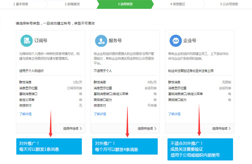The height and width of the screenshot is (164, 252).
Task: Click the arrow beside 服务号 选择并继续
Action: click(x=155, y=128)
